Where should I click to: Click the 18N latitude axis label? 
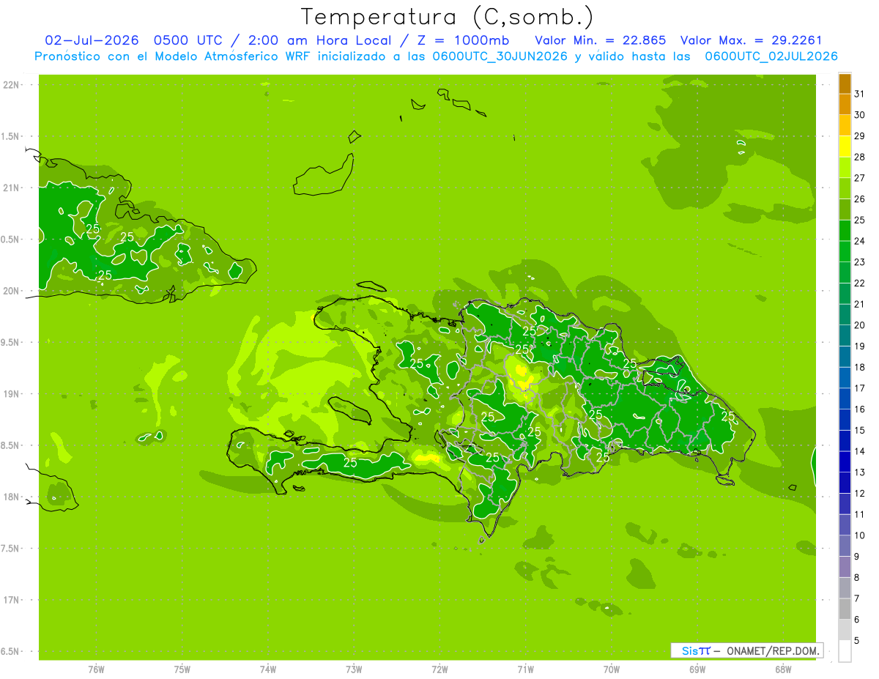pyautogui.click(x=12, y=497)
